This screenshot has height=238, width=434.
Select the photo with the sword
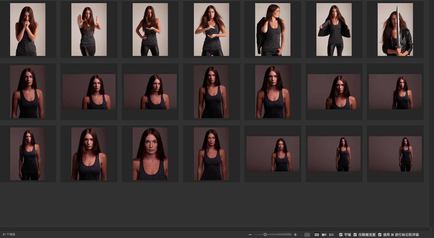pos(395,30)
